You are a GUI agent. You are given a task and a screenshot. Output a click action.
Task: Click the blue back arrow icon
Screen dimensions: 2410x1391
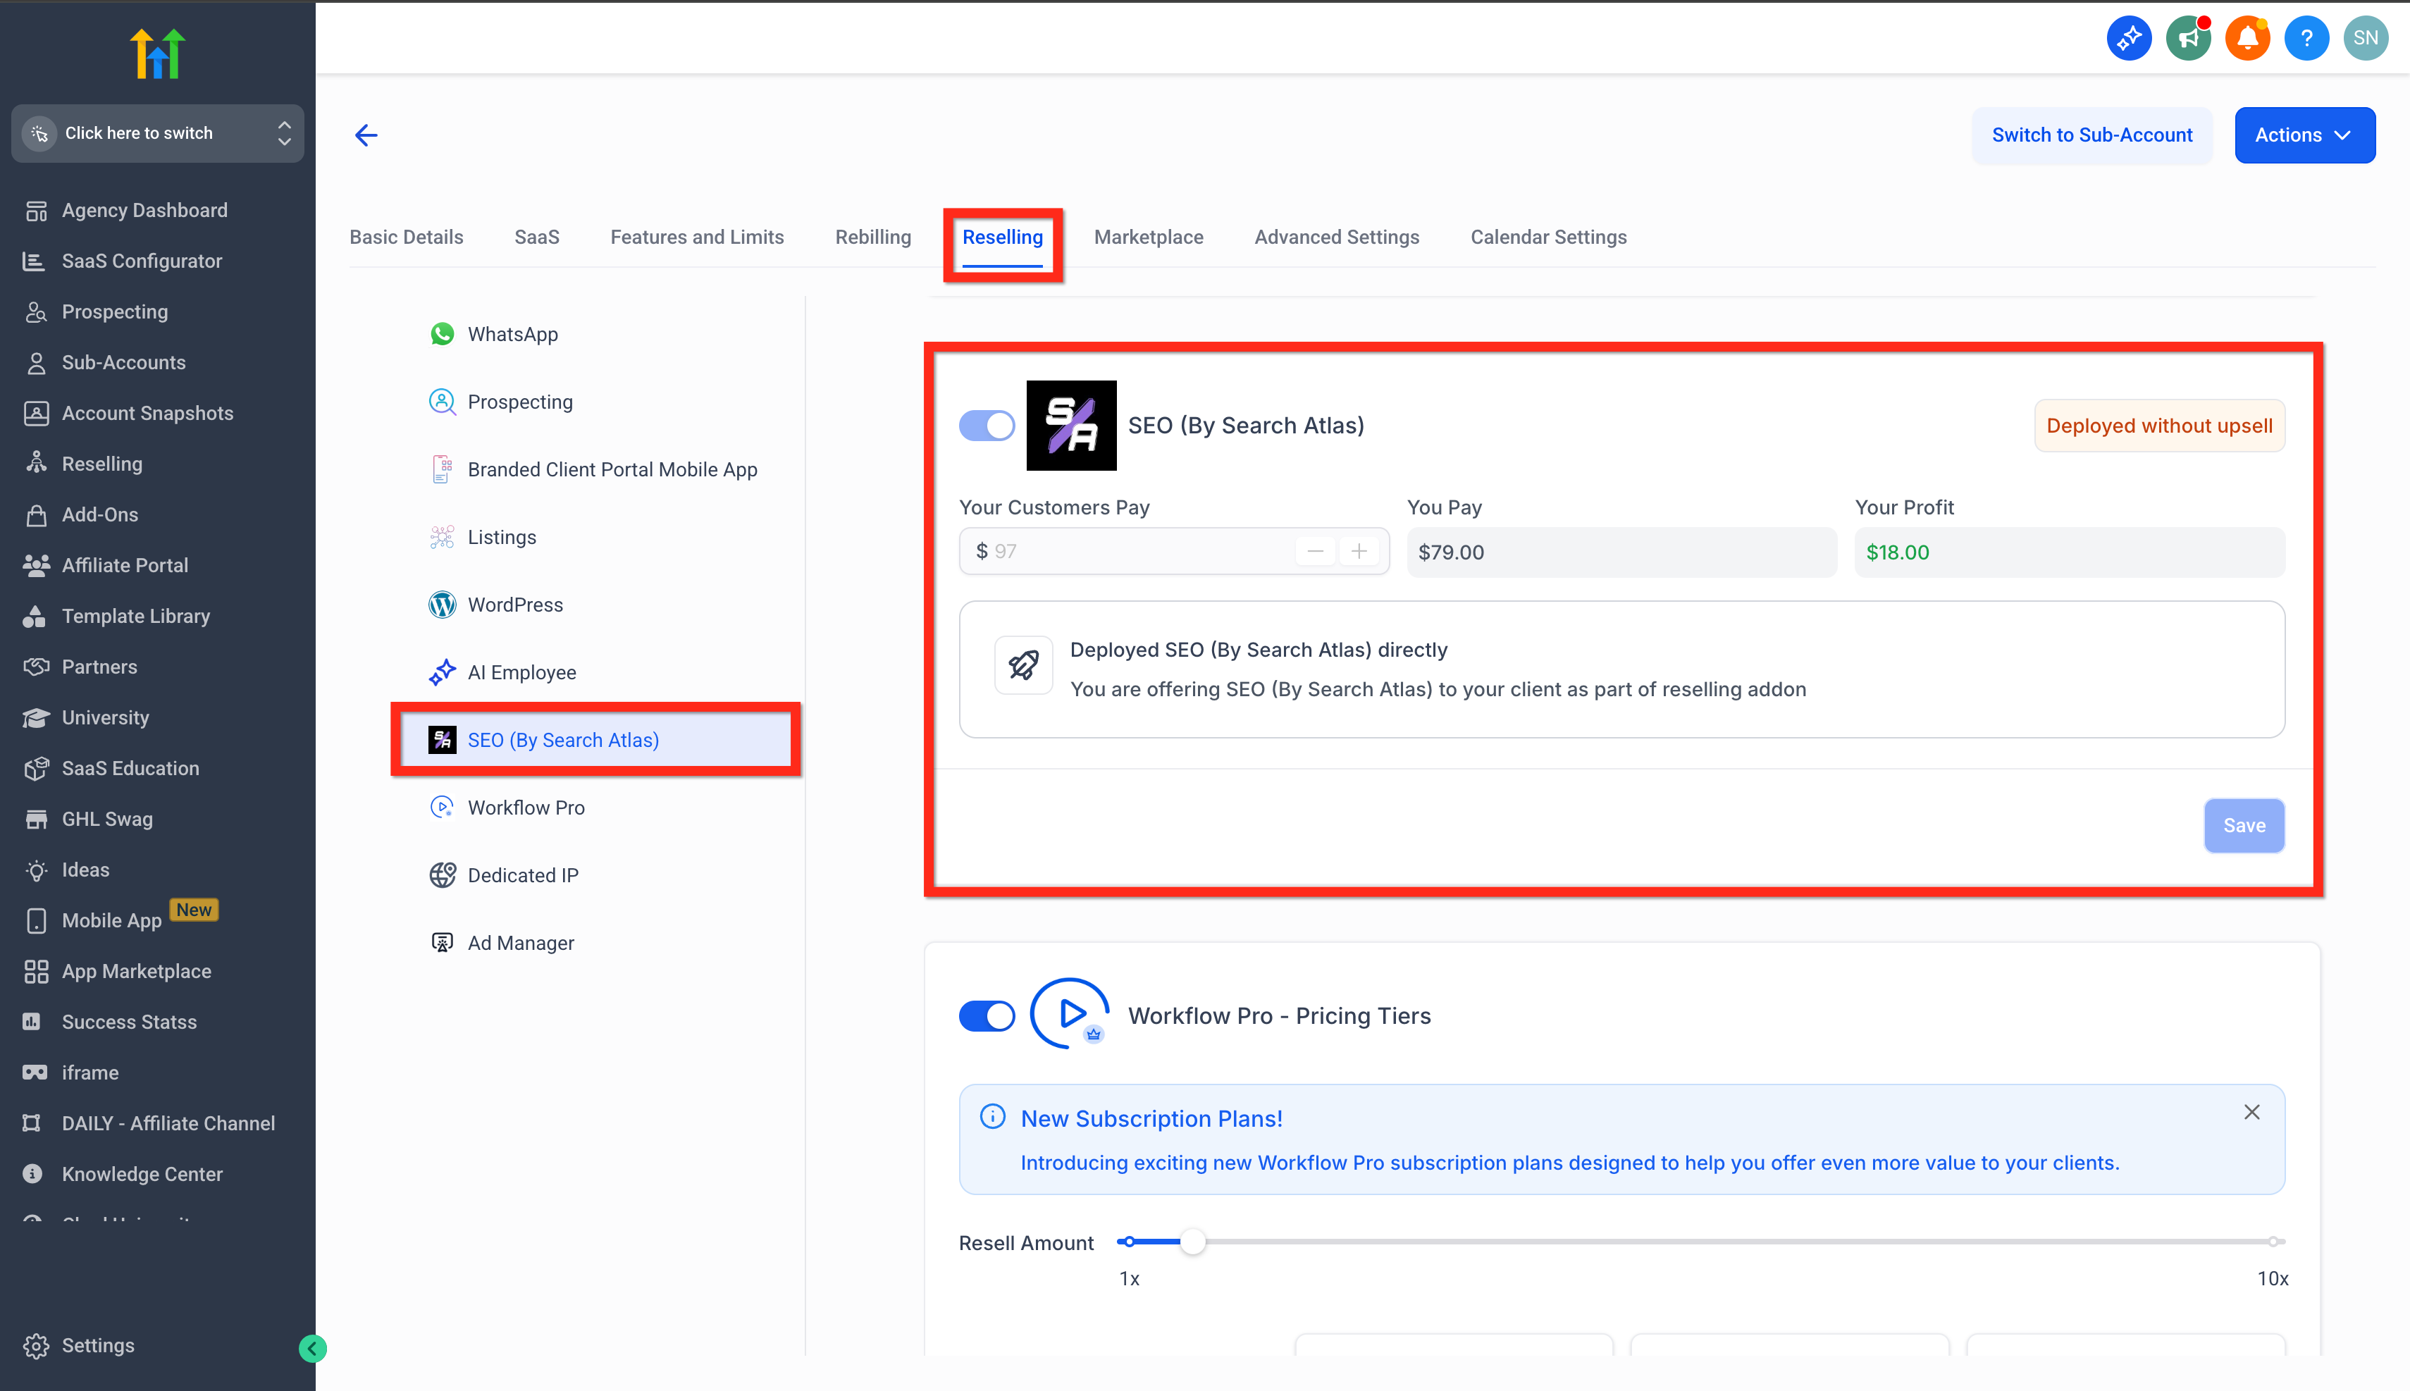366,135
